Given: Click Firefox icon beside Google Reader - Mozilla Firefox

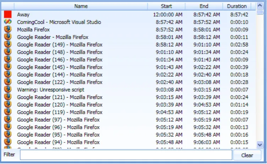Looking at the screenshot, I should 8,37.
